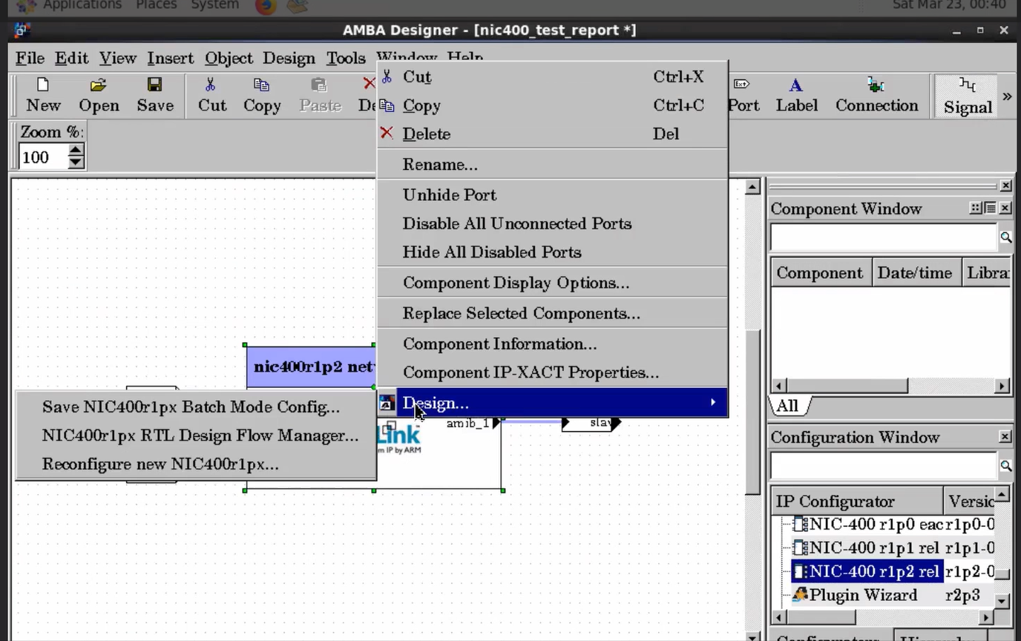Increase zoom with spinner up arrow
Image resolution: width=1021 pixels, height=641 pixels.
tap(76, 151)
